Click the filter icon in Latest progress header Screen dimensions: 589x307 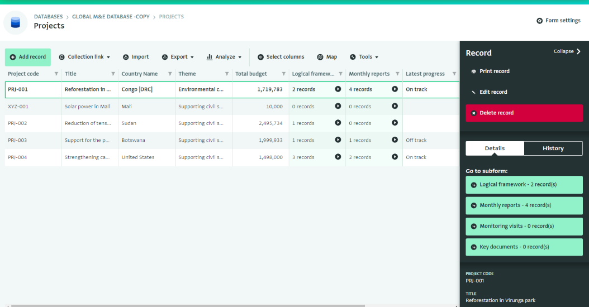pyautogui.click(x=454, y=74)
